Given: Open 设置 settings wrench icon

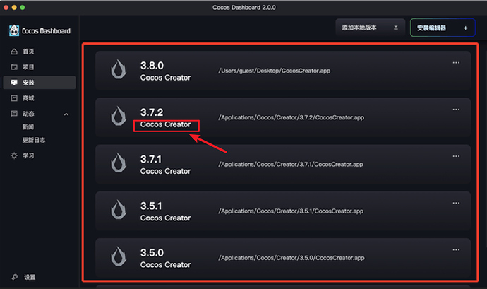Looking at the screenshot, I should (15, 277).
